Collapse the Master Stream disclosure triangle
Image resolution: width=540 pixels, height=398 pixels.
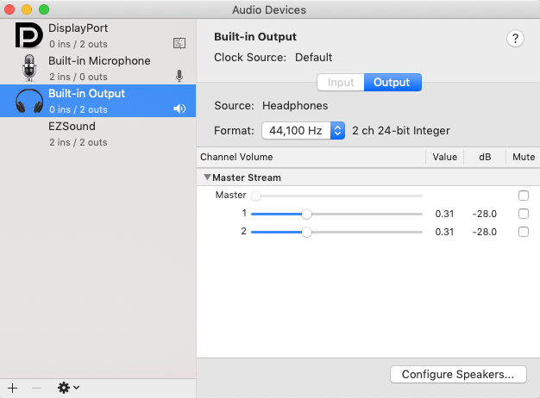[x=207, y=177]
